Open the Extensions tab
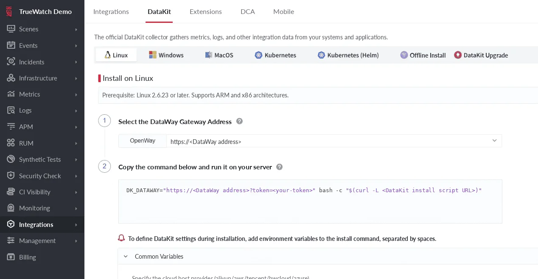Image resolution: width=538 pixels, height=279 pixels. click(206, 11)
